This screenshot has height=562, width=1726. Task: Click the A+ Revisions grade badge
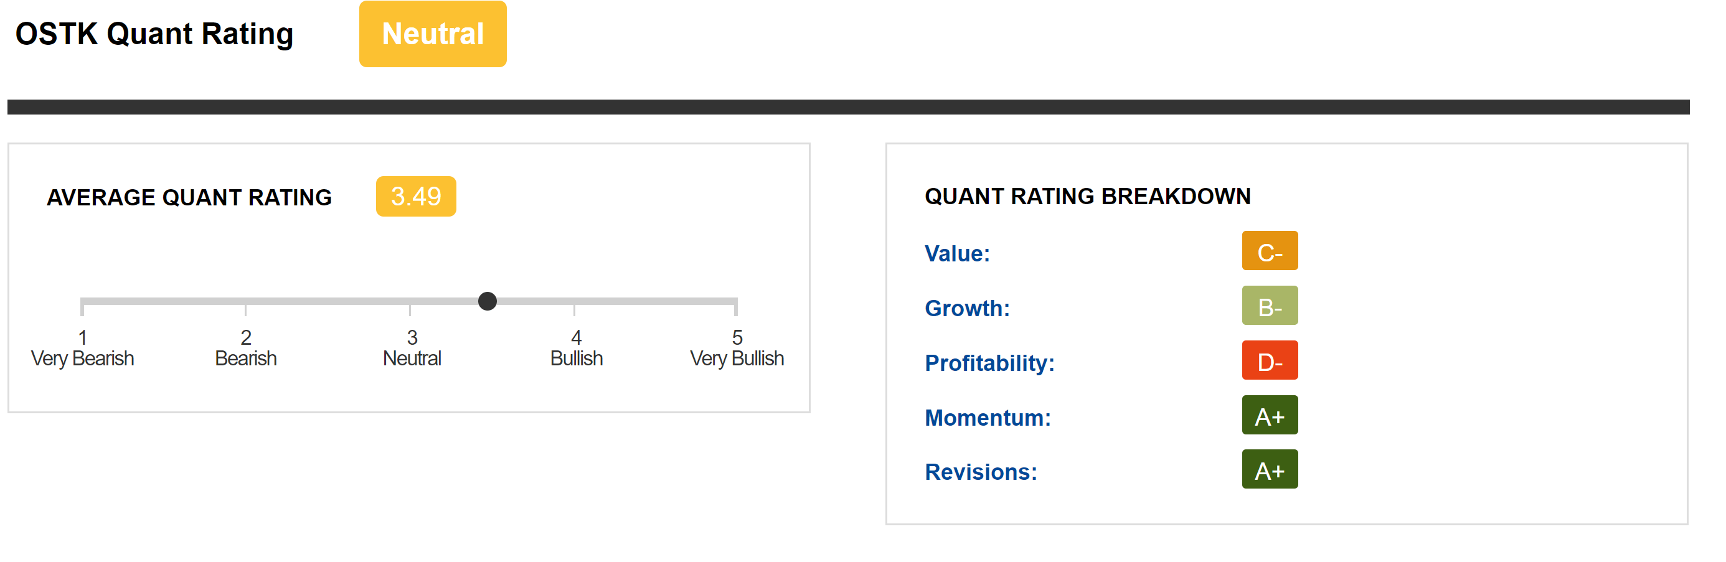pyautogui.click(x=1270, y=469)
